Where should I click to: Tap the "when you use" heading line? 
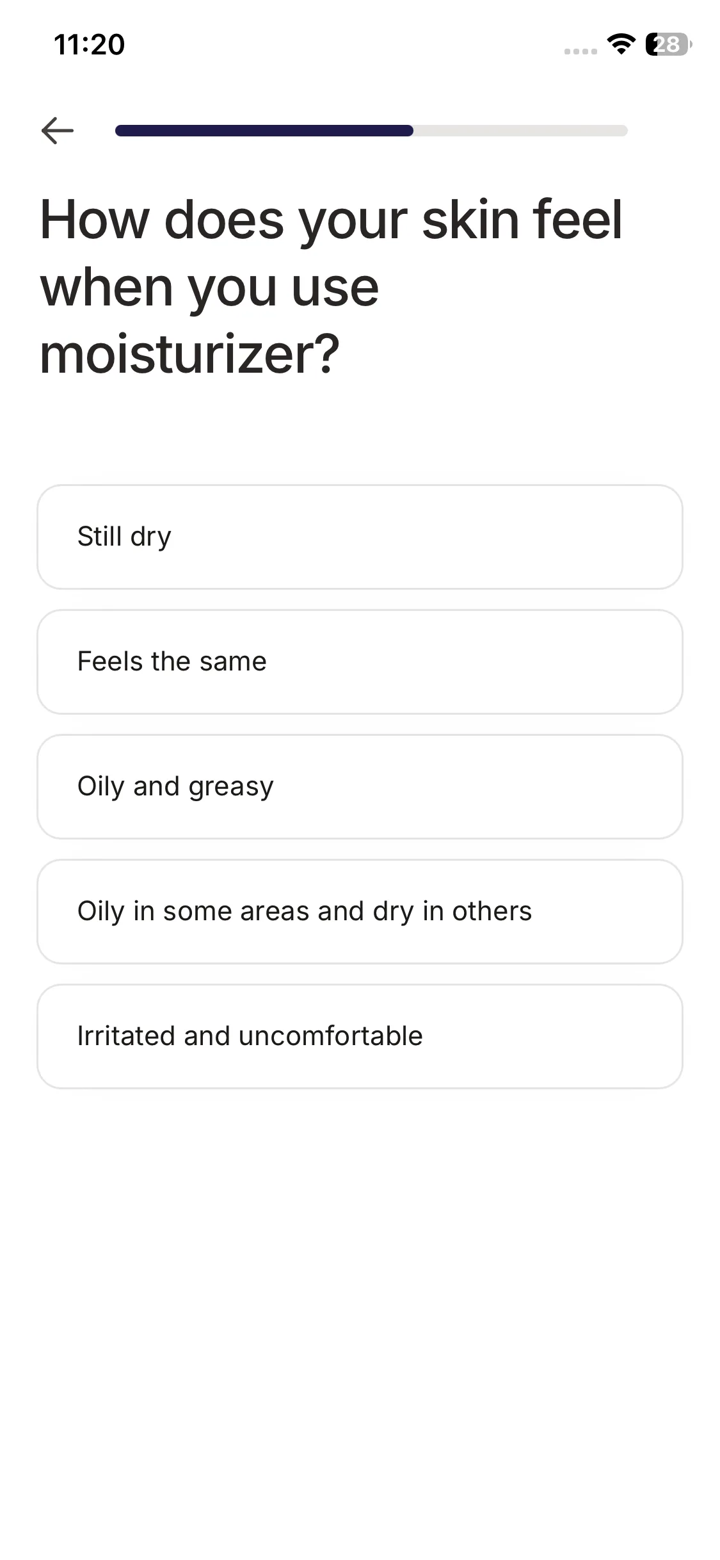(209, 287)
